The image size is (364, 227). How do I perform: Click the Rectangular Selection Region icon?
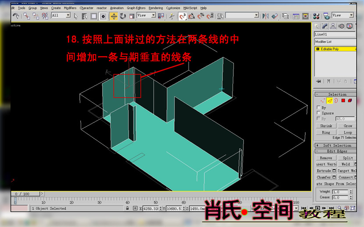point(94,16)
